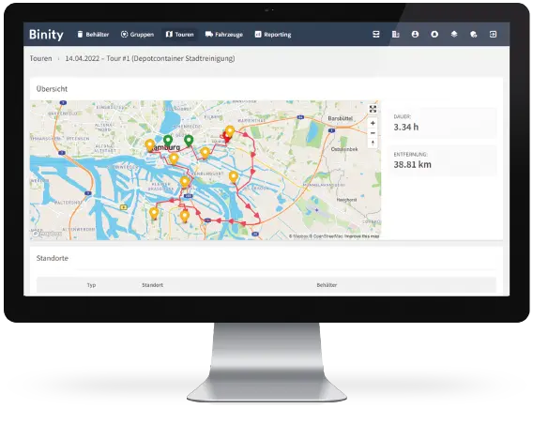Click the Standort column header
This screenshot has width=533, height=439.
(x=152, y=285)
